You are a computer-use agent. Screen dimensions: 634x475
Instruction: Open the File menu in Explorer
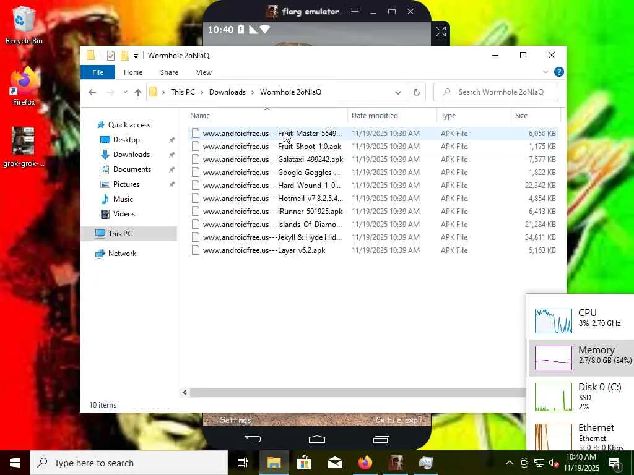(98, 72)
